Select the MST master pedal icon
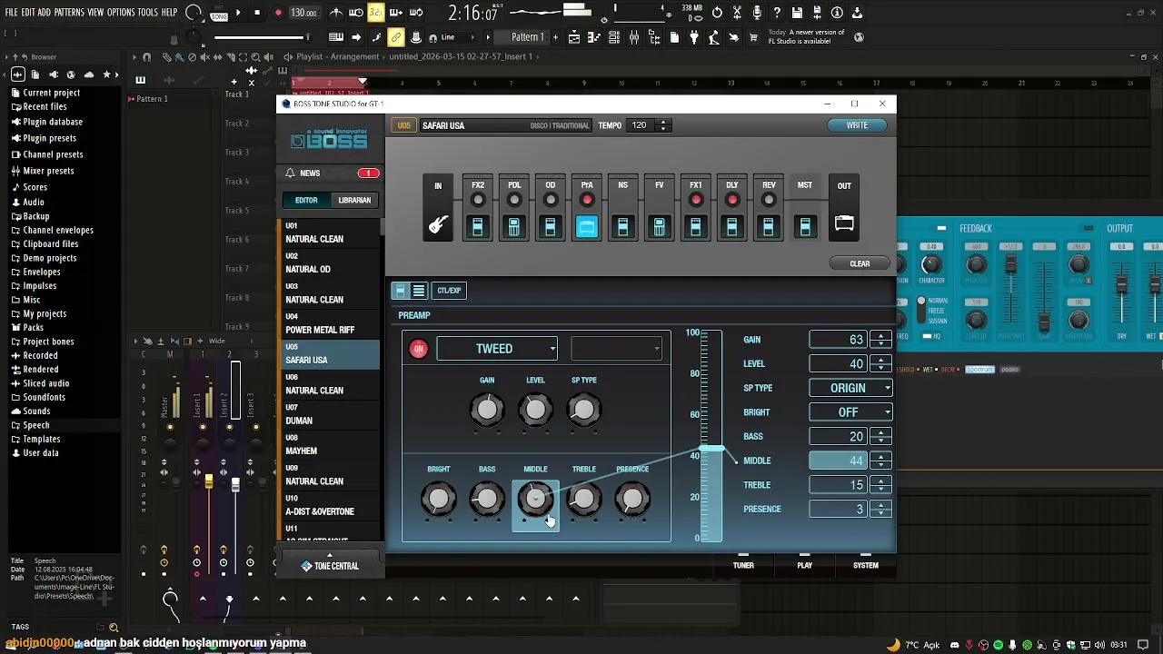1163x654 pixels. tap(805, 226)
